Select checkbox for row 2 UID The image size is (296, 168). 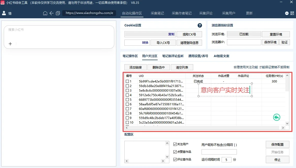click(127, 86)
